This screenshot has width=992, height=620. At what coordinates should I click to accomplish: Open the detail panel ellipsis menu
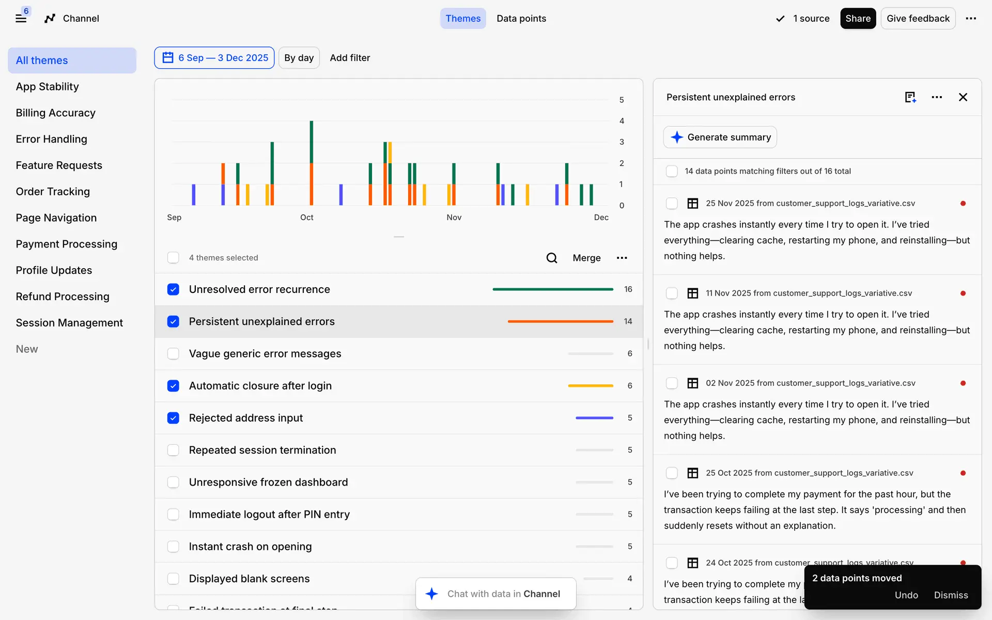pos(937,97)
